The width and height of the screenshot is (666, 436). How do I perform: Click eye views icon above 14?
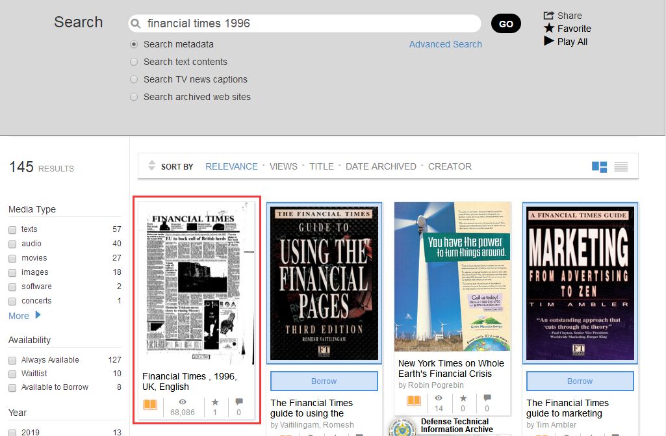[439, 398]
